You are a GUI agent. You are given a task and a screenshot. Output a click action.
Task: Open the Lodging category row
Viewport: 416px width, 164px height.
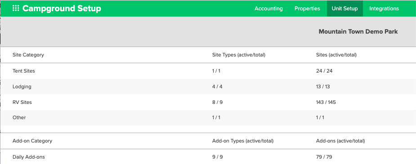point(208,86)
